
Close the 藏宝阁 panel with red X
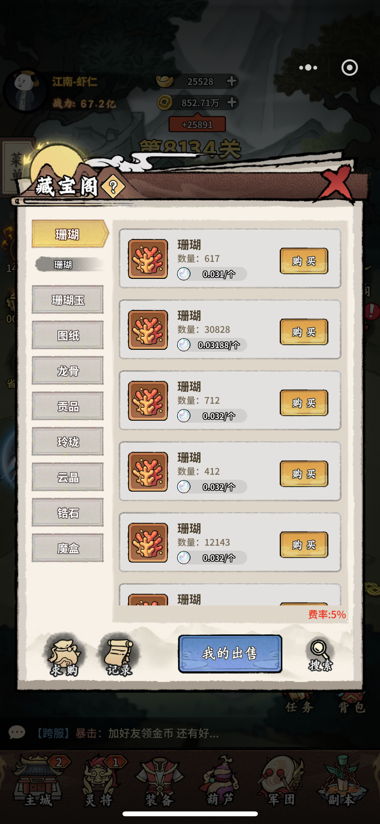(x=336, y=184)
